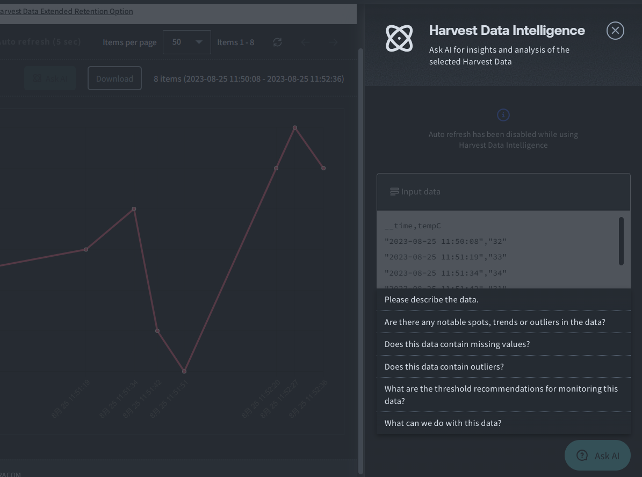This screenshot has width=642, height=477.
Task: Click the chat icon on the Ask AI button
Action: click(582, 456)
